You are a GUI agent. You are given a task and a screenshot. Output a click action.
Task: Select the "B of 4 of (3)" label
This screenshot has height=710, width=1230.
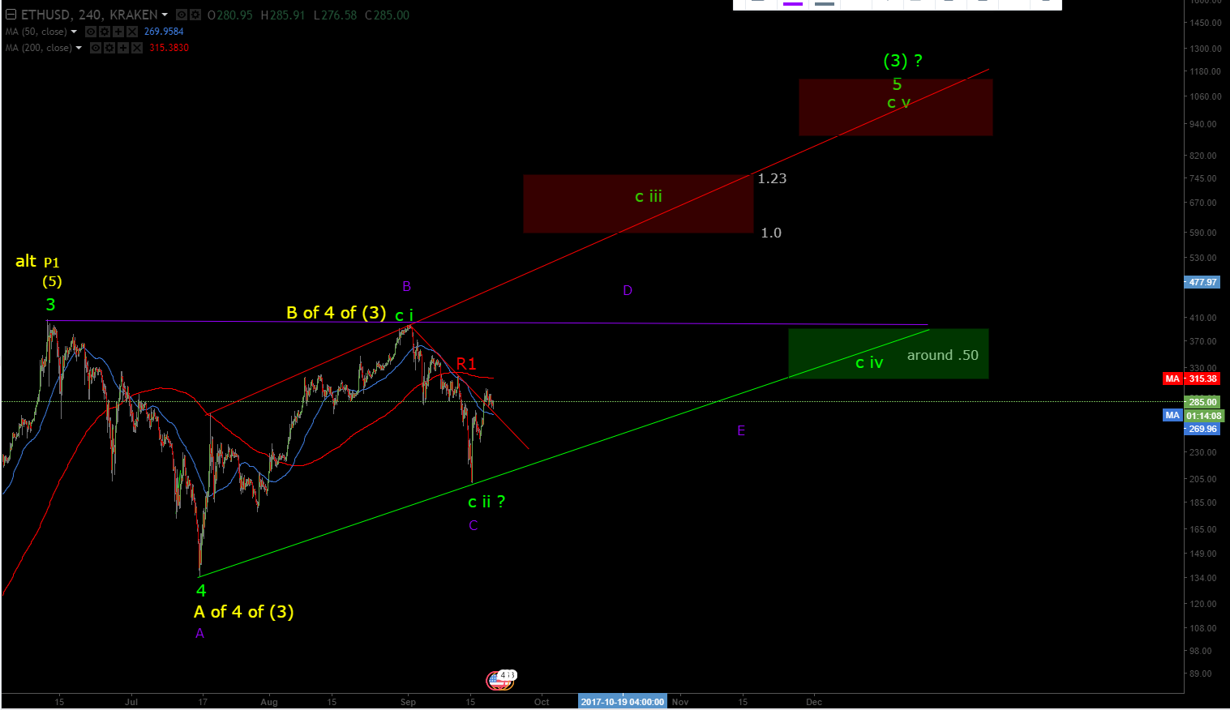336,313
